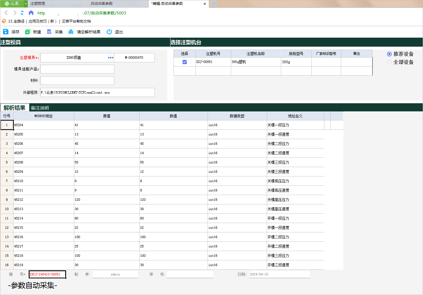The height and width of the screenshot is (295, 423).
Task: Click the 开模一段压力 meaning cell
Action: click(295, 218)
